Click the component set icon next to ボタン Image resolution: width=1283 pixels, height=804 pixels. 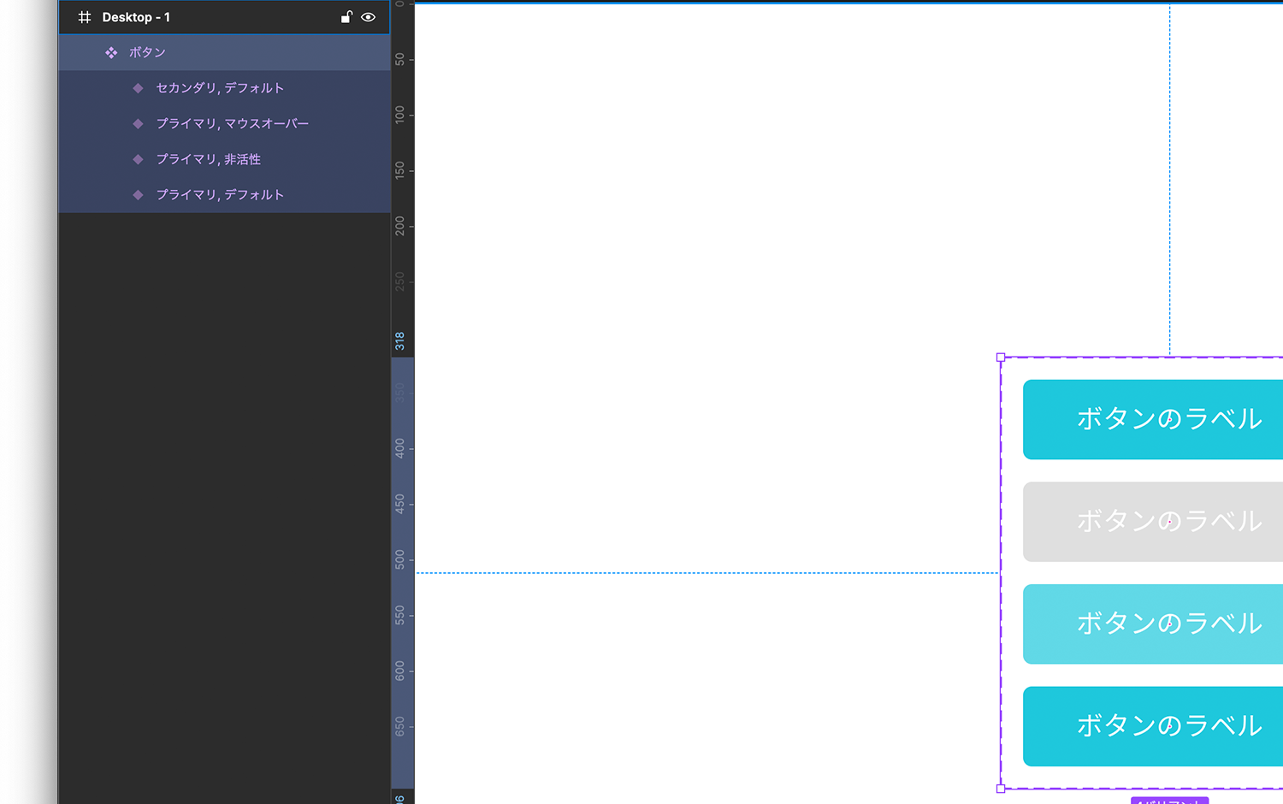(111, 53)
